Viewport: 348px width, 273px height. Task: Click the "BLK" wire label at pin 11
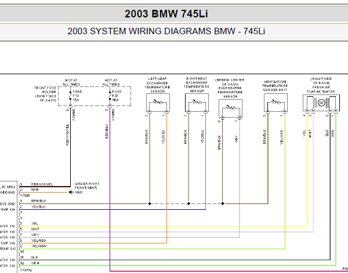[35, 257]
